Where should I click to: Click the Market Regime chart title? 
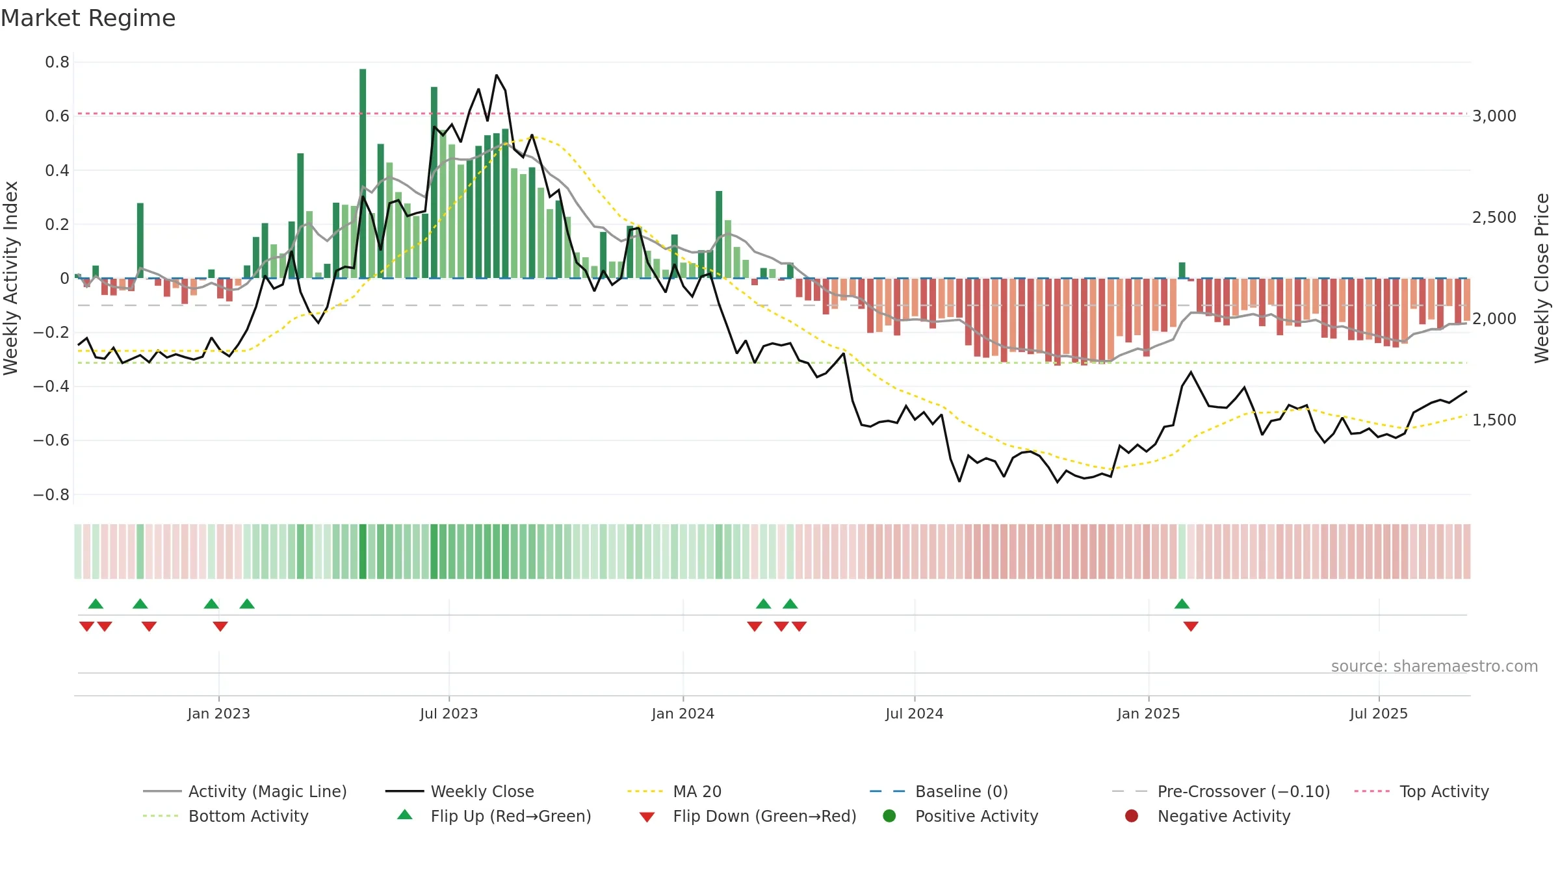coord(88,18)
